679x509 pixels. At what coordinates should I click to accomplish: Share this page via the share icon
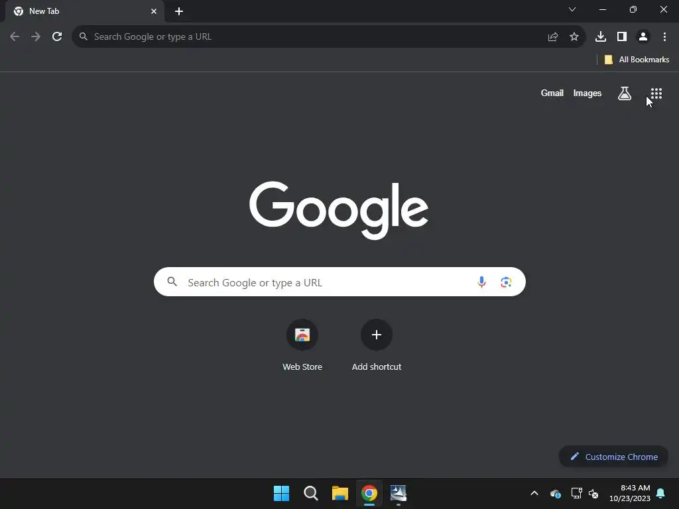click(x=553, y=37)
